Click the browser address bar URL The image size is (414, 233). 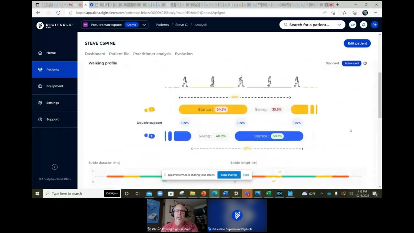[x=151, y=13]
